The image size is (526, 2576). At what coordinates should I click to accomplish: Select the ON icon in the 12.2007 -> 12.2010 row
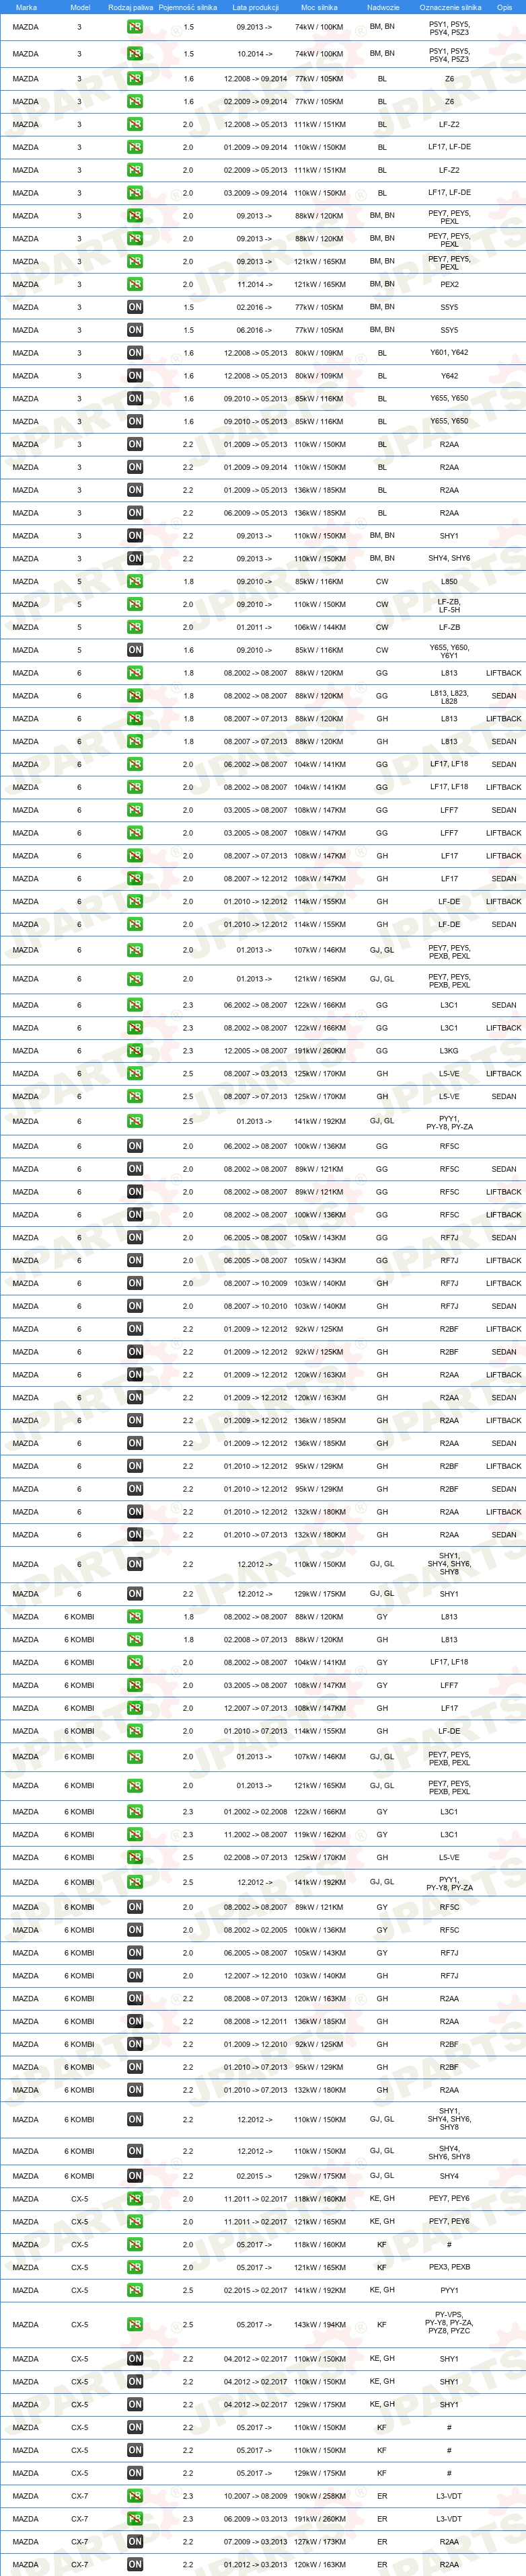pos(135,1976)
